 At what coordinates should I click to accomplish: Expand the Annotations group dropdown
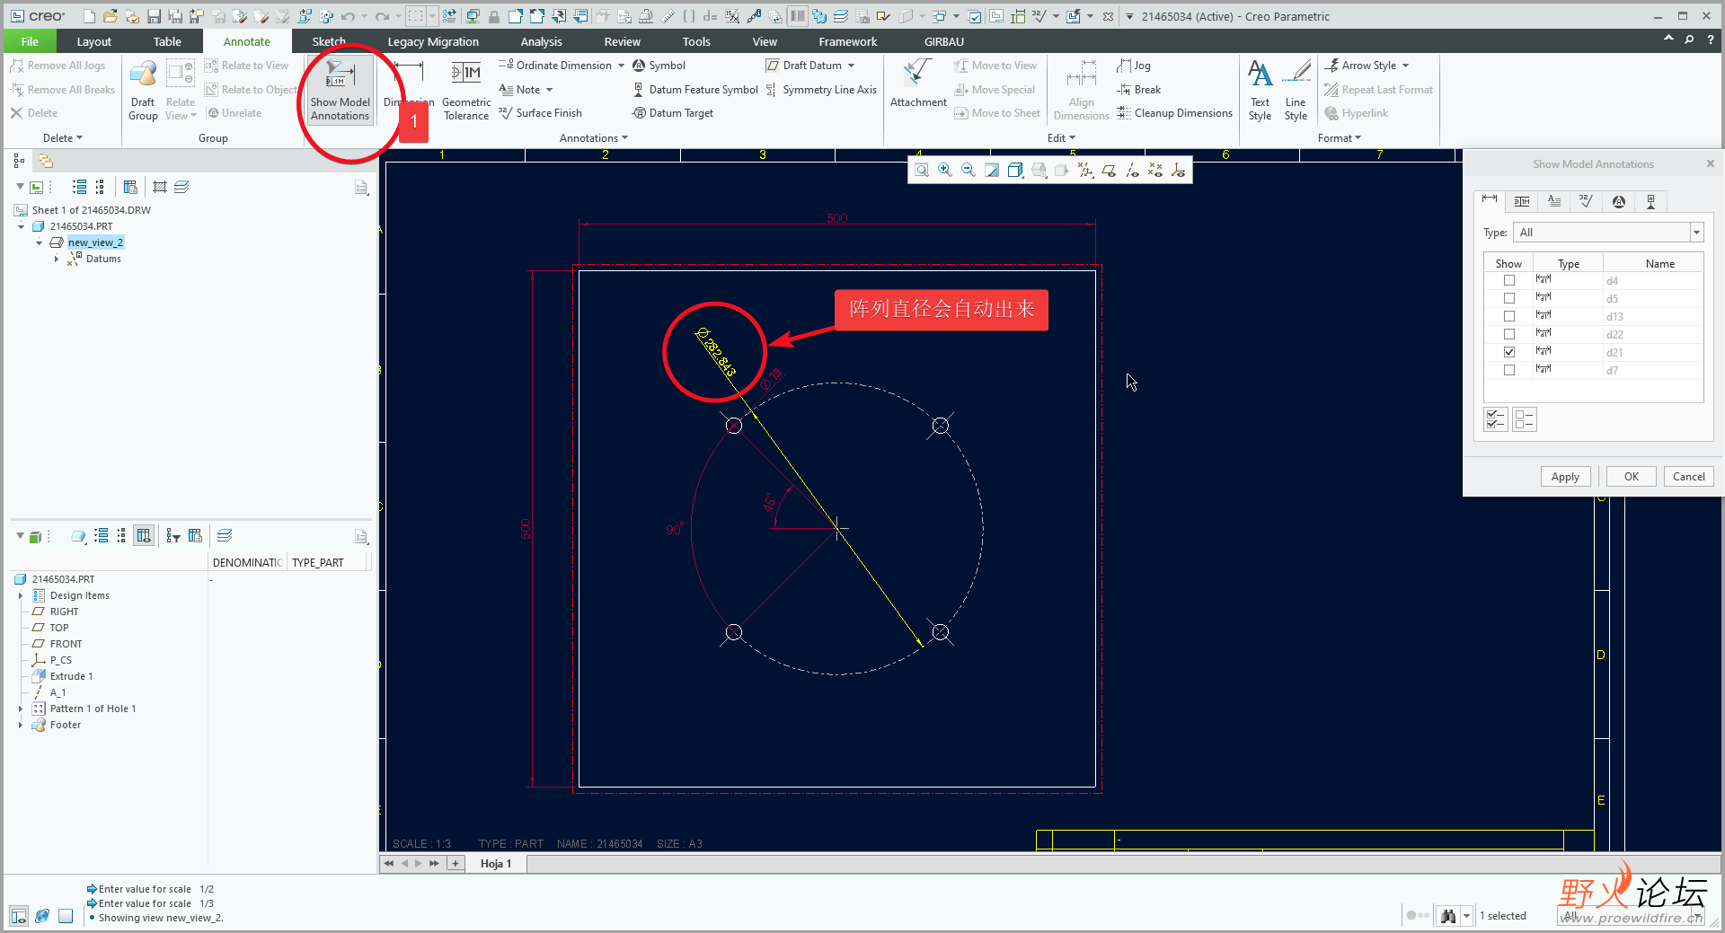pyautogui.click(x=594, y=138)
